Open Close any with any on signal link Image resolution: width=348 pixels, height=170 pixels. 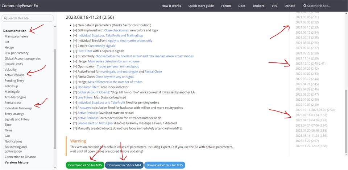coord(115,77)
